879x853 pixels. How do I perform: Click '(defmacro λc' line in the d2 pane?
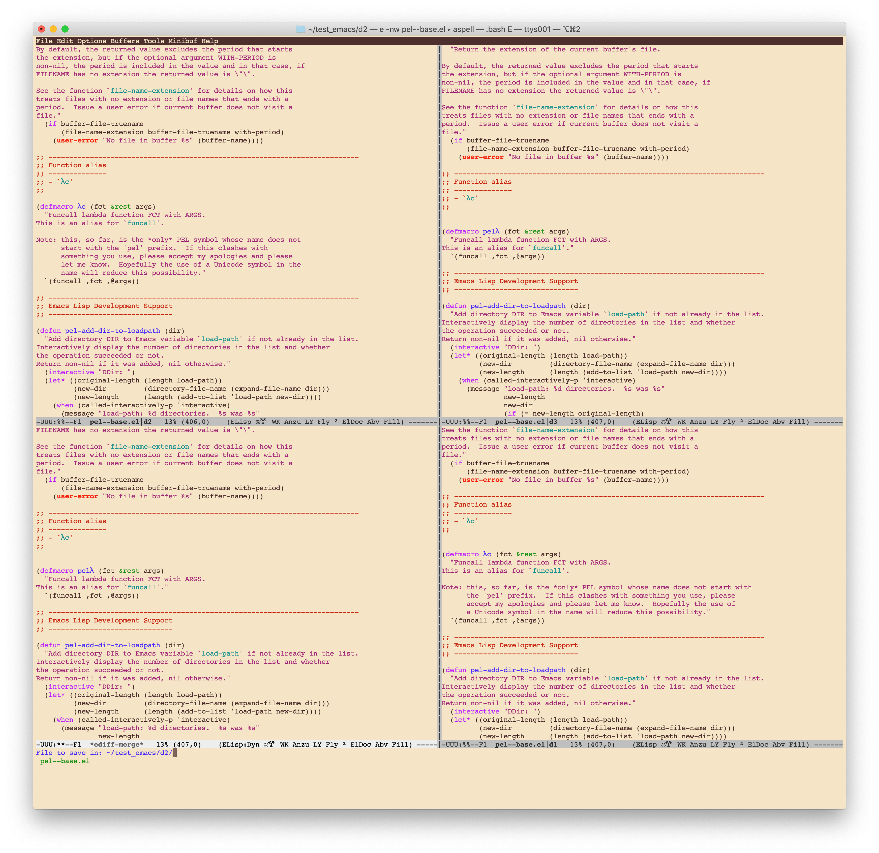(96, 206)
